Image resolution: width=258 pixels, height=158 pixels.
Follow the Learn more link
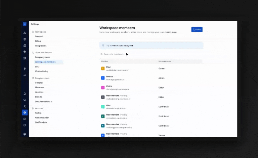click(x=171, y=32)
